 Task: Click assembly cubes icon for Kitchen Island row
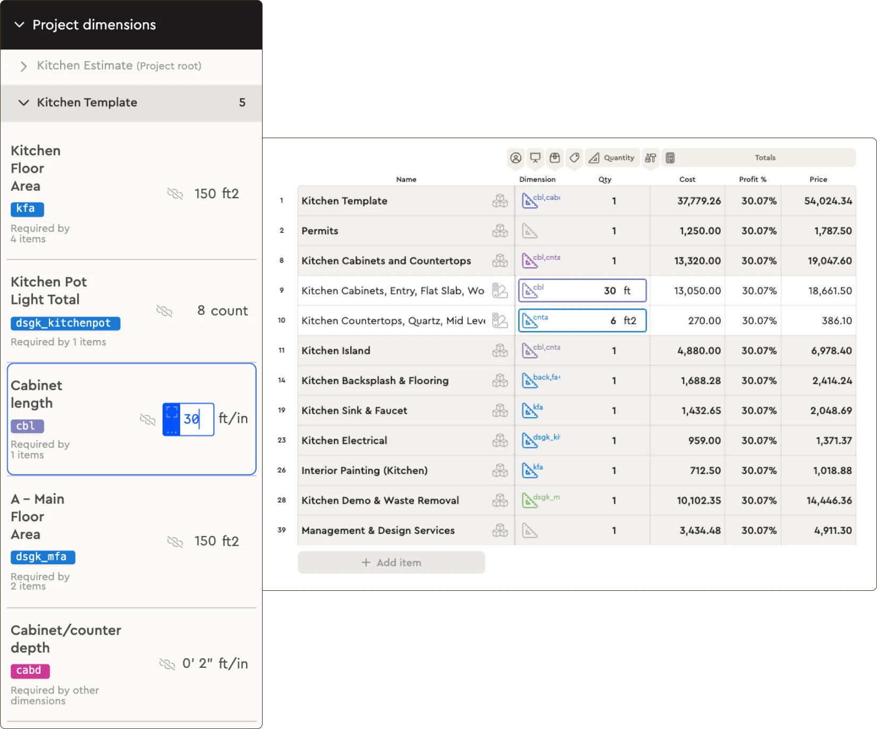click(500, 351)
